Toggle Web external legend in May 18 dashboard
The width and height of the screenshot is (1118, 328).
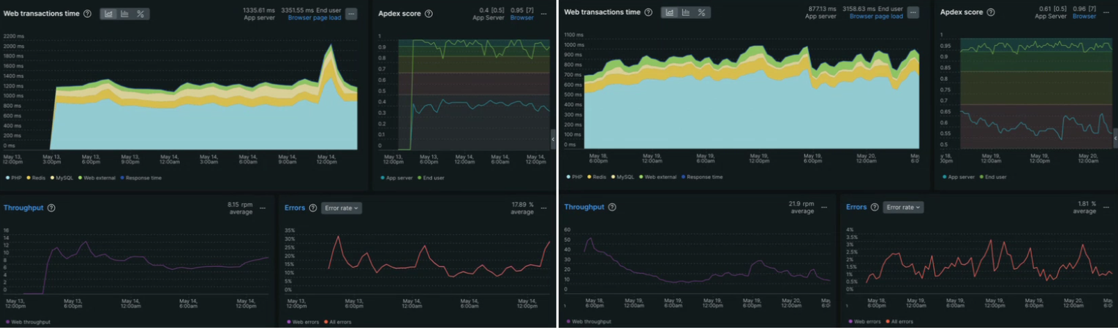(658, 178)
